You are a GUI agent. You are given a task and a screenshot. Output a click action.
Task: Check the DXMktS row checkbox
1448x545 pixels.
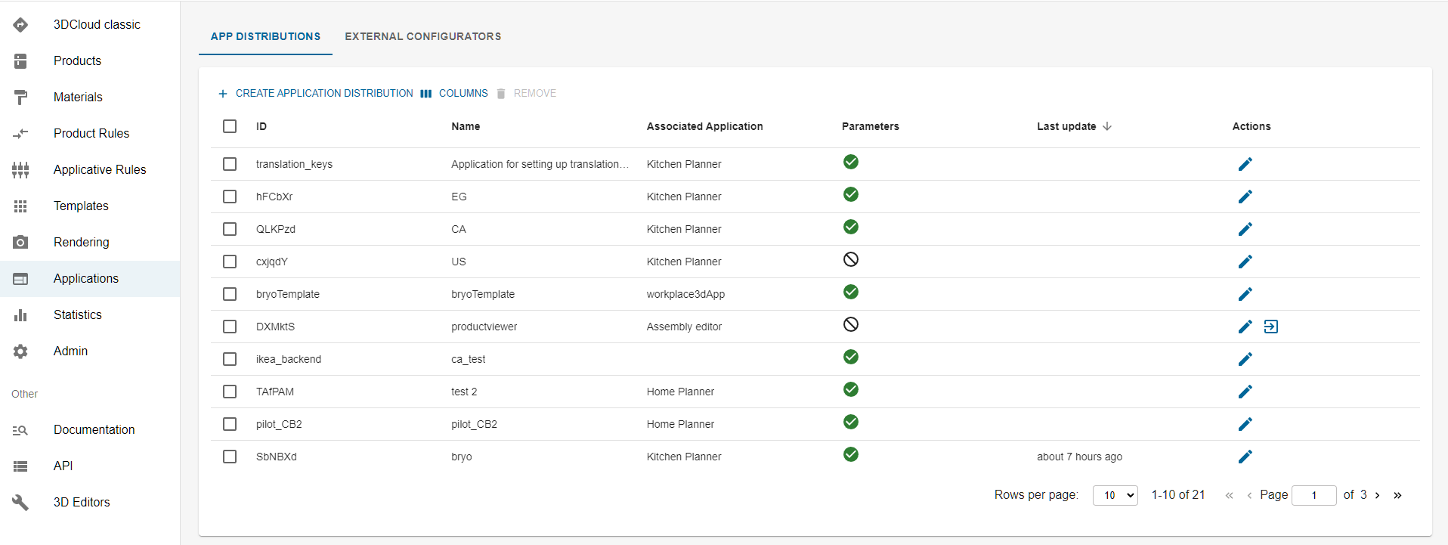pyautogui.click(x=230, y=327)
